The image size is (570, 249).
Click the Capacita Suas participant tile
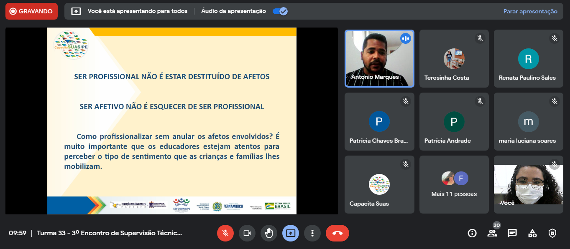379,184
